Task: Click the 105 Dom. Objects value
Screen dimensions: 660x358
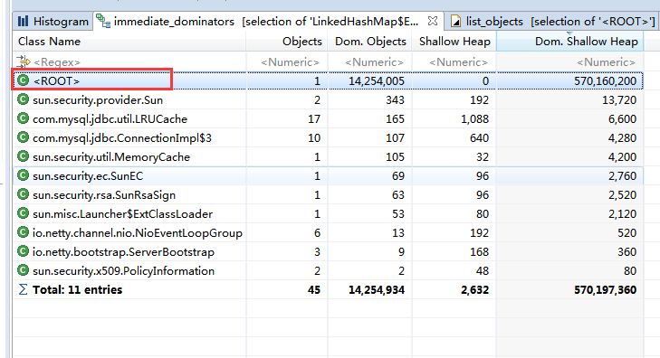Action: [395, 156]
